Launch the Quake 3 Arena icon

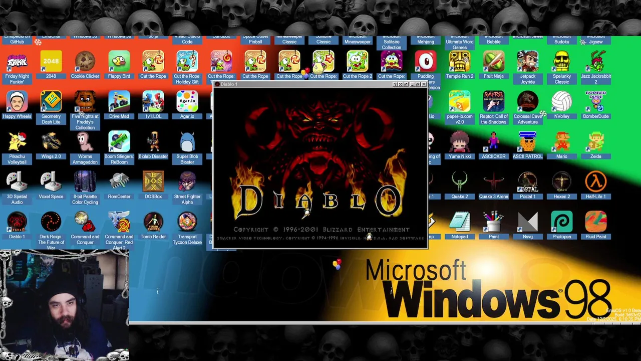click(x=494, y=182)
